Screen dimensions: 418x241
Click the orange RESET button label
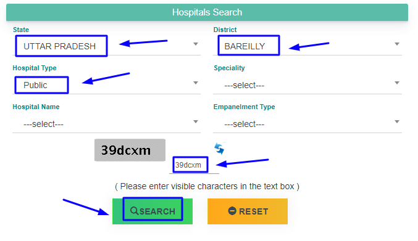click(x=254, y=211)
